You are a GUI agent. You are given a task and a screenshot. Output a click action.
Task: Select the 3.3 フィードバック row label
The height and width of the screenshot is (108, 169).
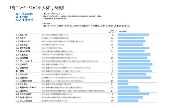tap(24, 61)
